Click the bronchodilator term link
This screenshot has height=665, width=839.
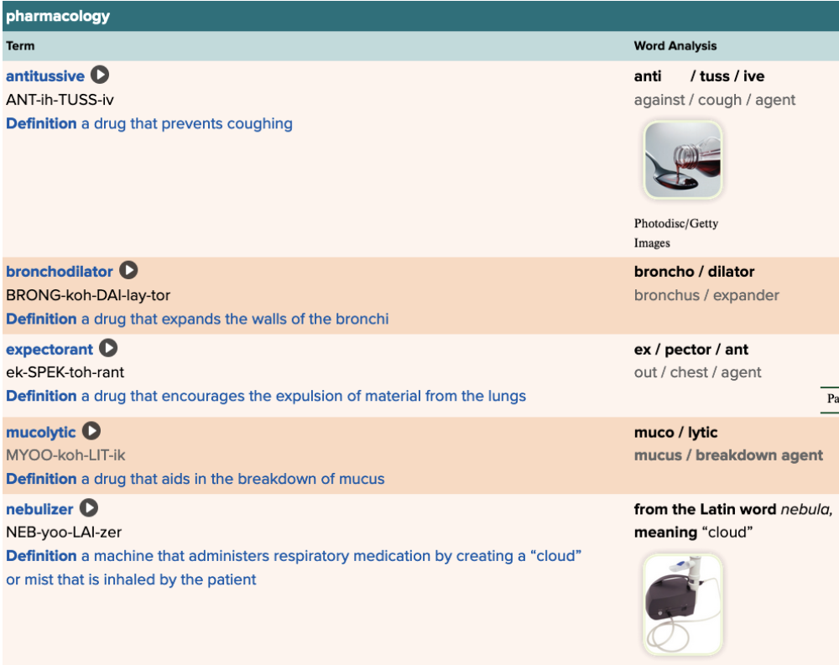(x=60, y=272)
